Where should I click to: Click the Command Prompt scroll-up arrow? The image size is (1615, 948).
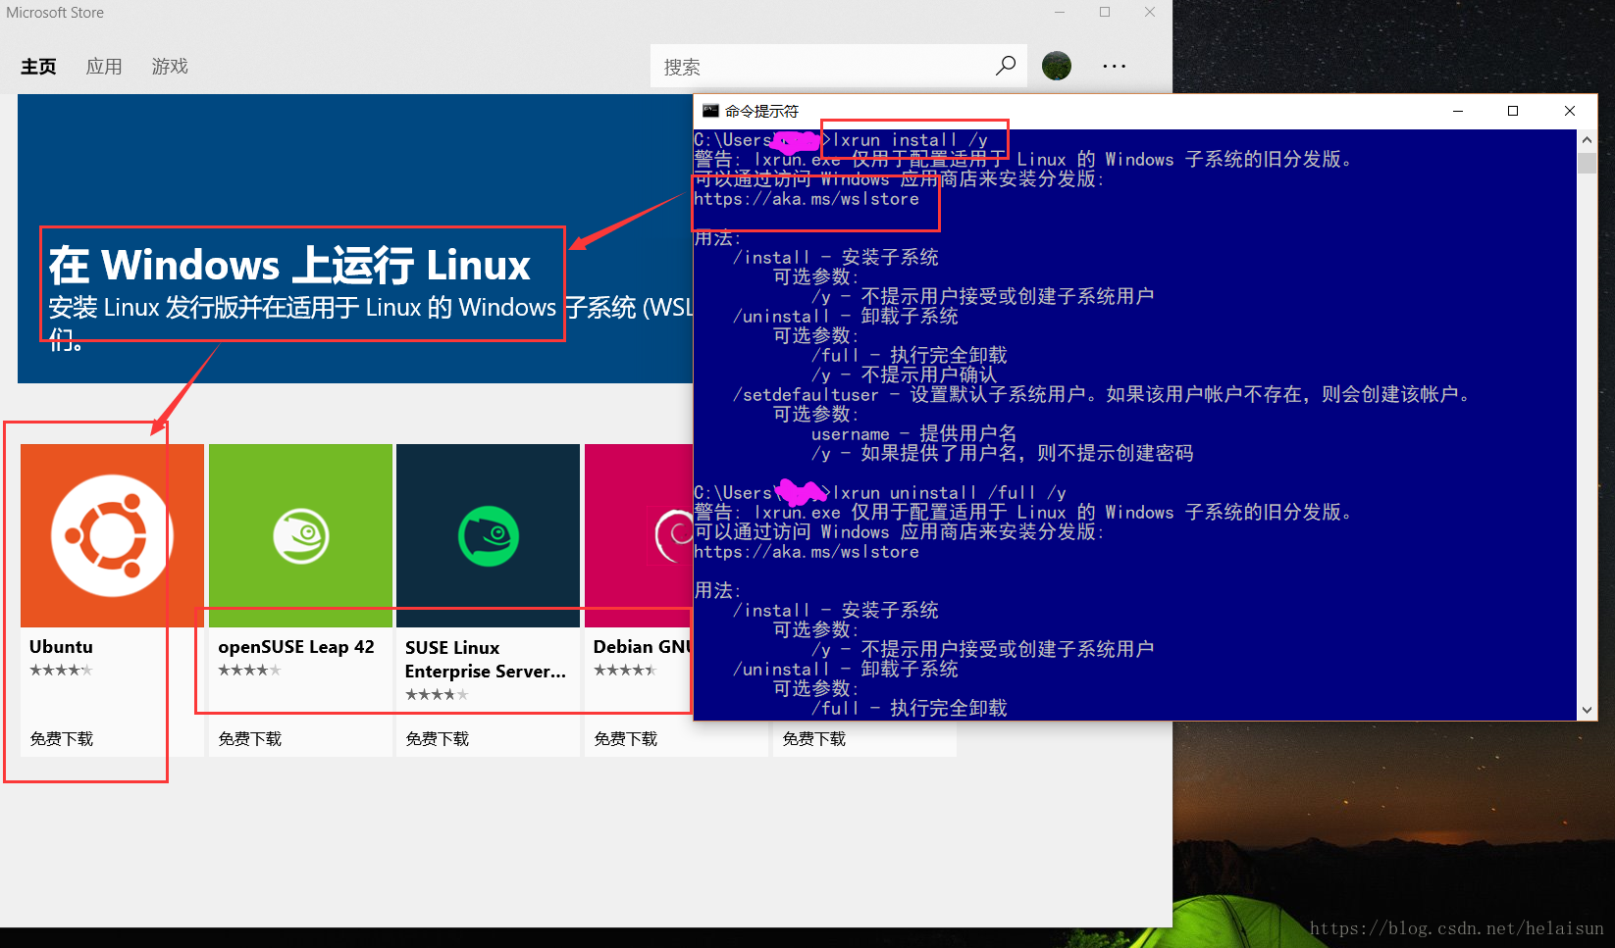1588,139
